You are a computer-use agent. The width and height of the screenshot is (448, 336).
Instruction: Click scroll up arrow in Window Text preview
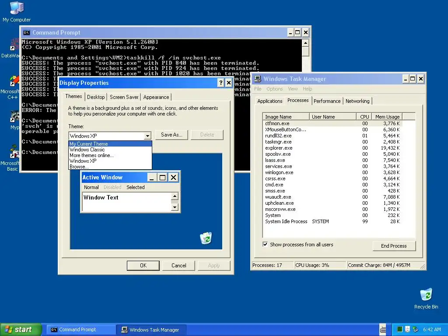pyautogui.click(x=175, y=196)
